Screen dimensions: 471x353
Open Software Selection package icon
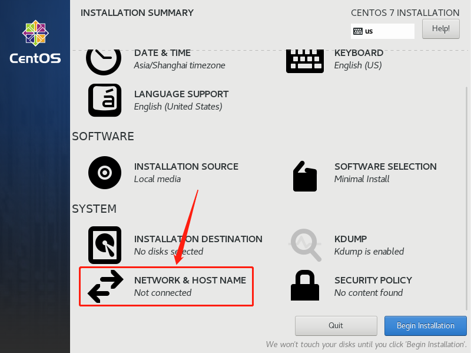305,176
